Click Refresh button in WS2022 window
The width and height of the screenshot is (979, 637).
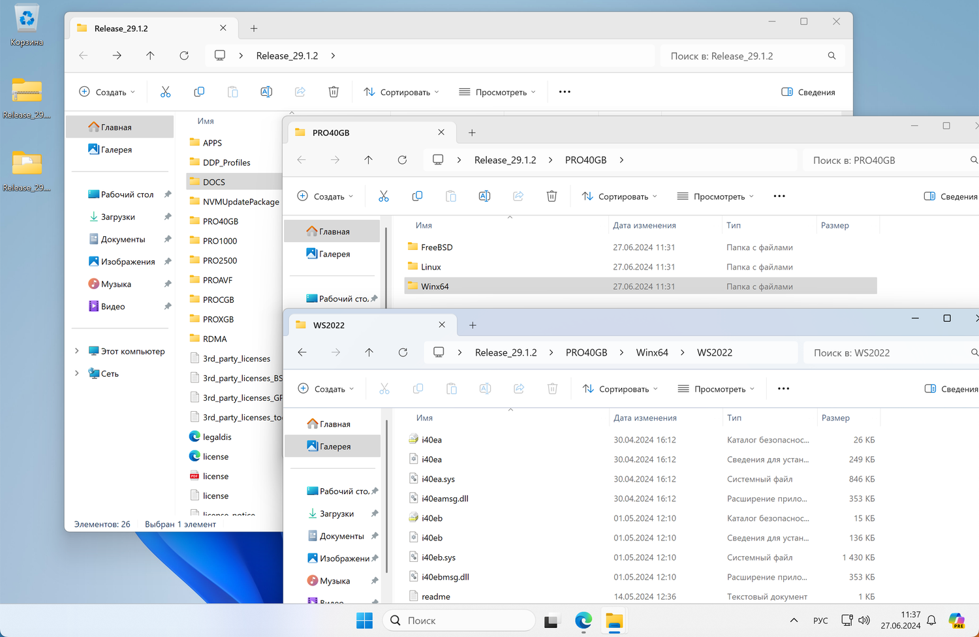(x=403, y=352)
